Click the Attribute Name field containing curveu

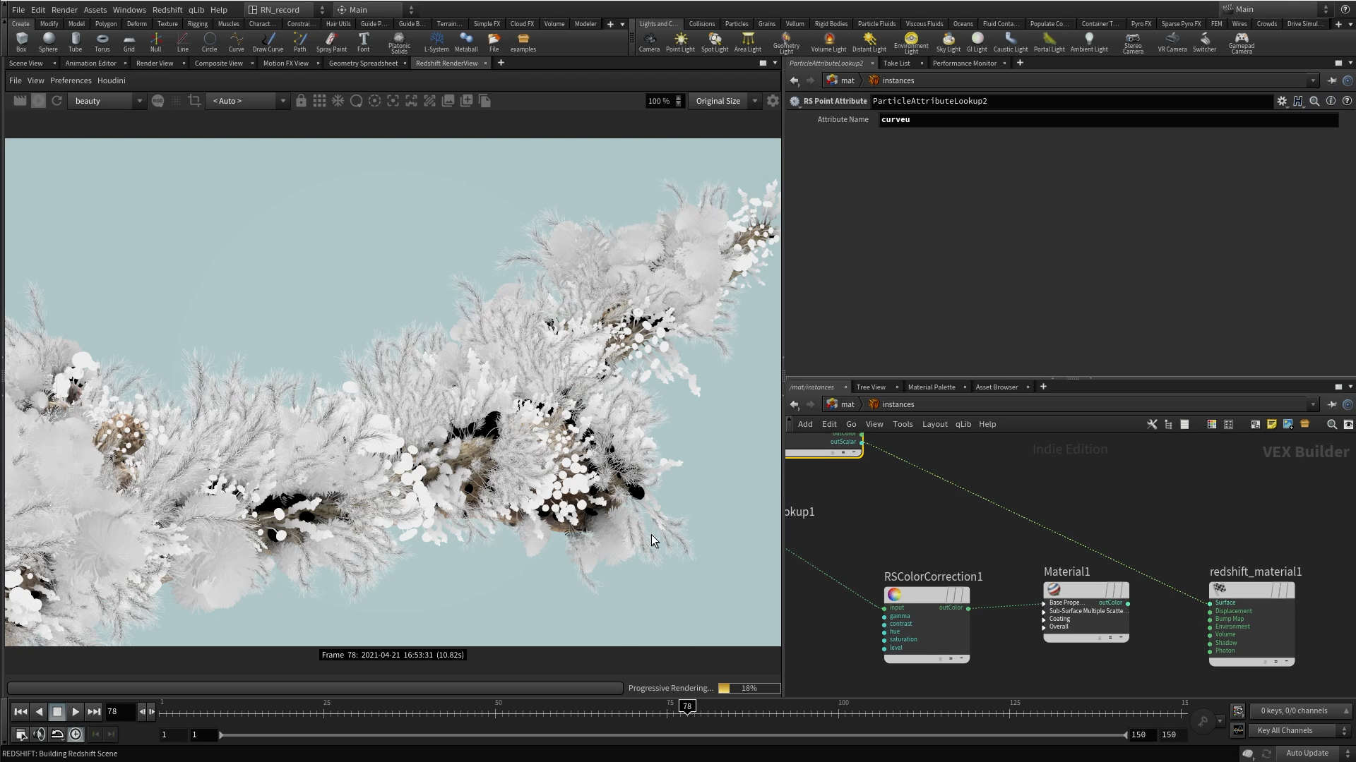1108,120
